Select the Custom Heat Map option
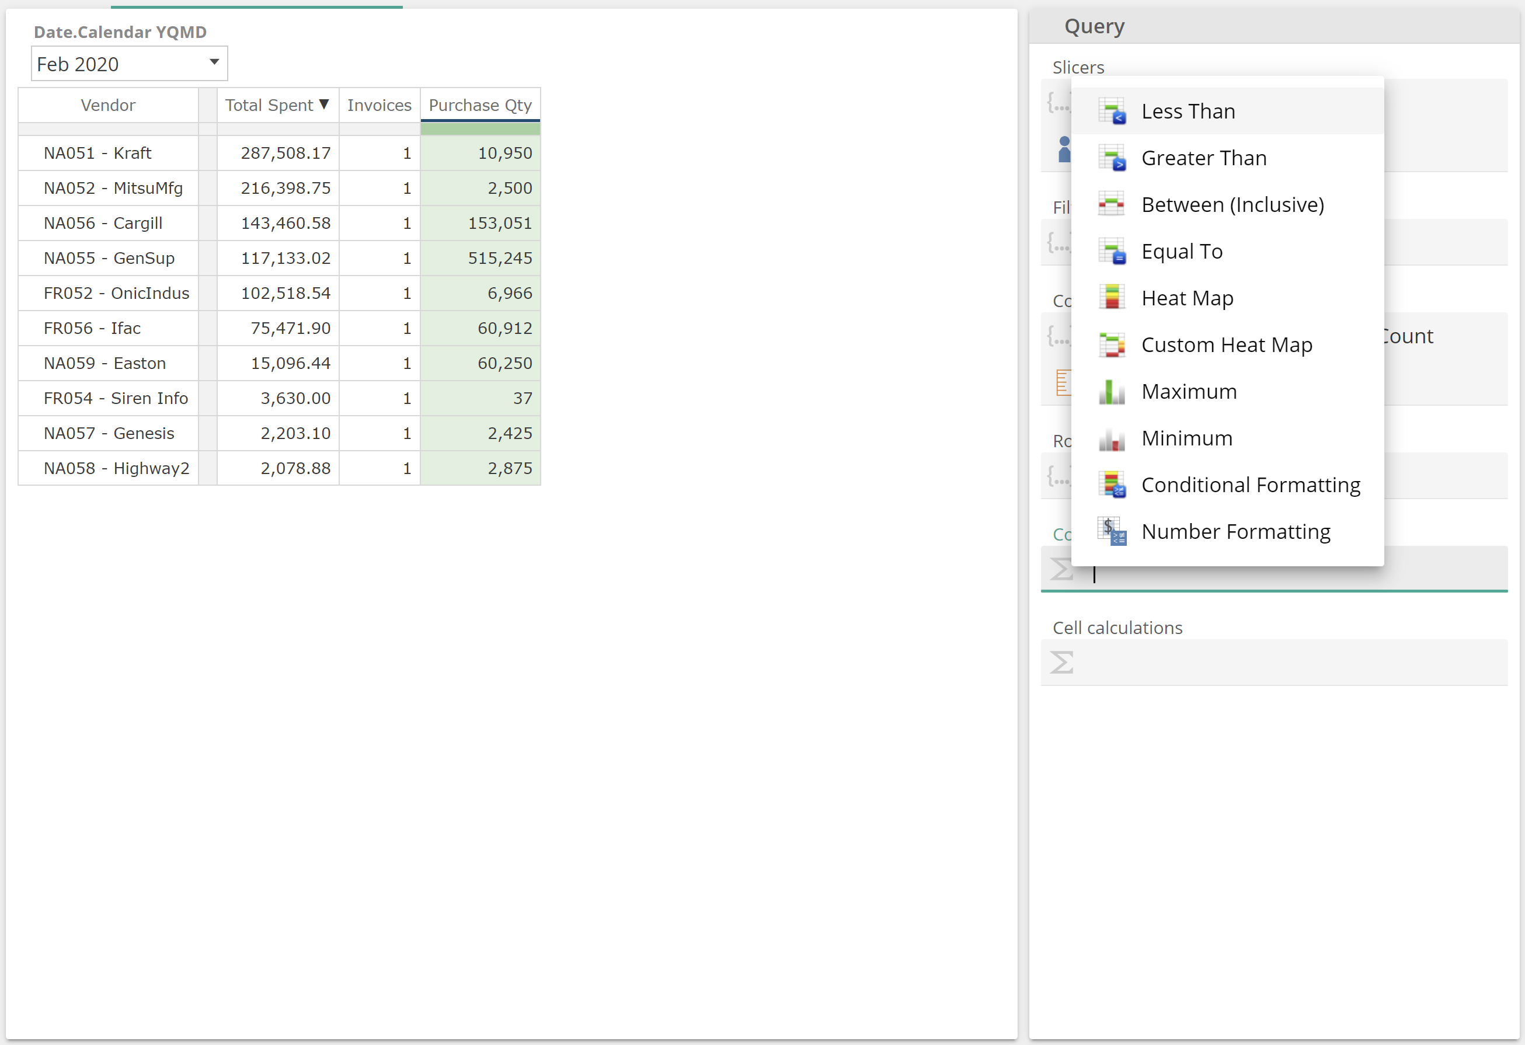This screenshot has width=1525, height=1045. pos(1226,344)
